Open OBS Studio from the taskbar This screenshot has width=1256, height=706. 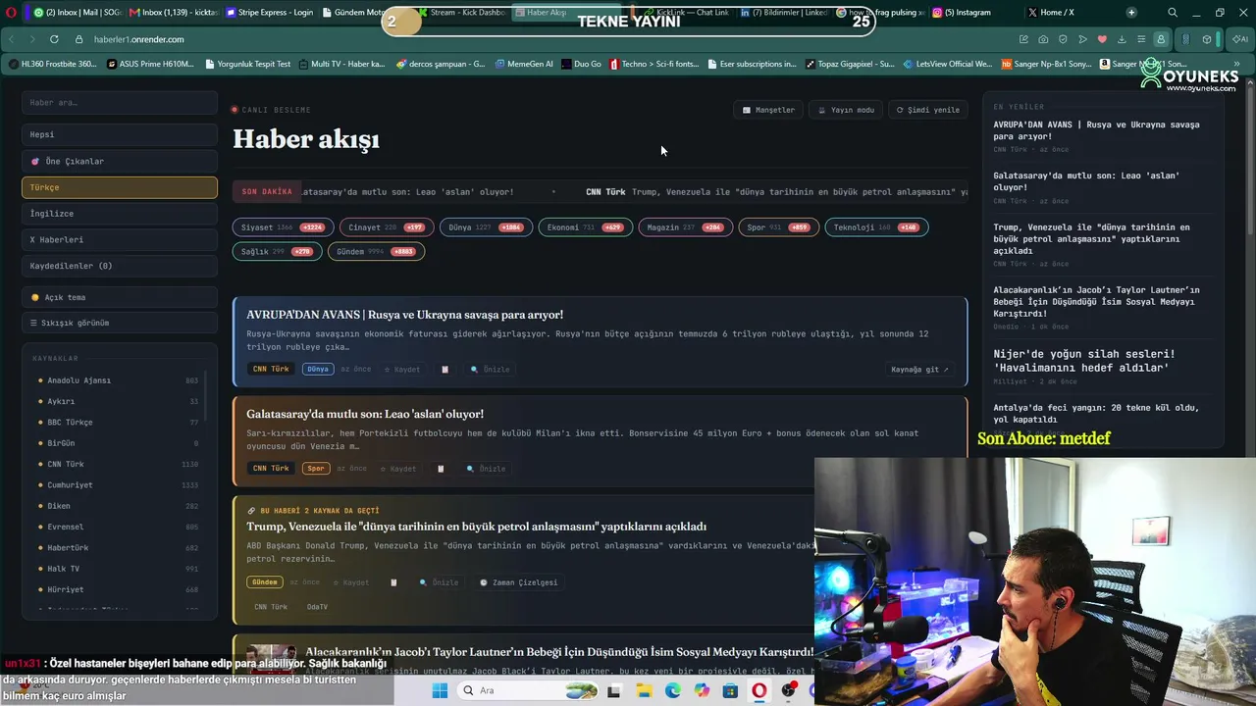point(788,691)
